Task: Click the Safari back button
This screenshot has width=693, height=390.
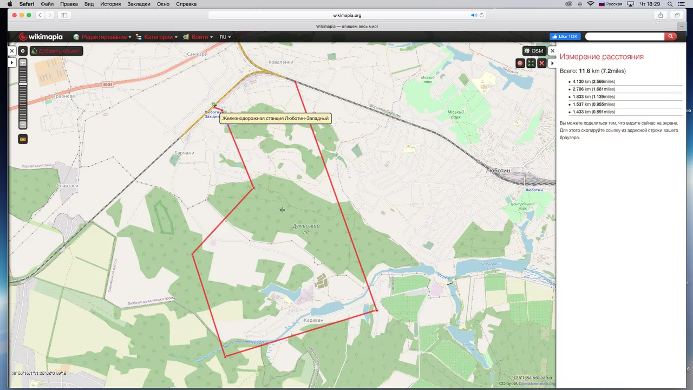Action: coord(40,15)
